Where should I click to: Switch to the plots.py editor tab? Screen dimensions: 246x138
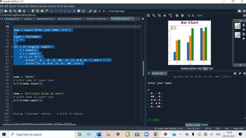(28, 19)
